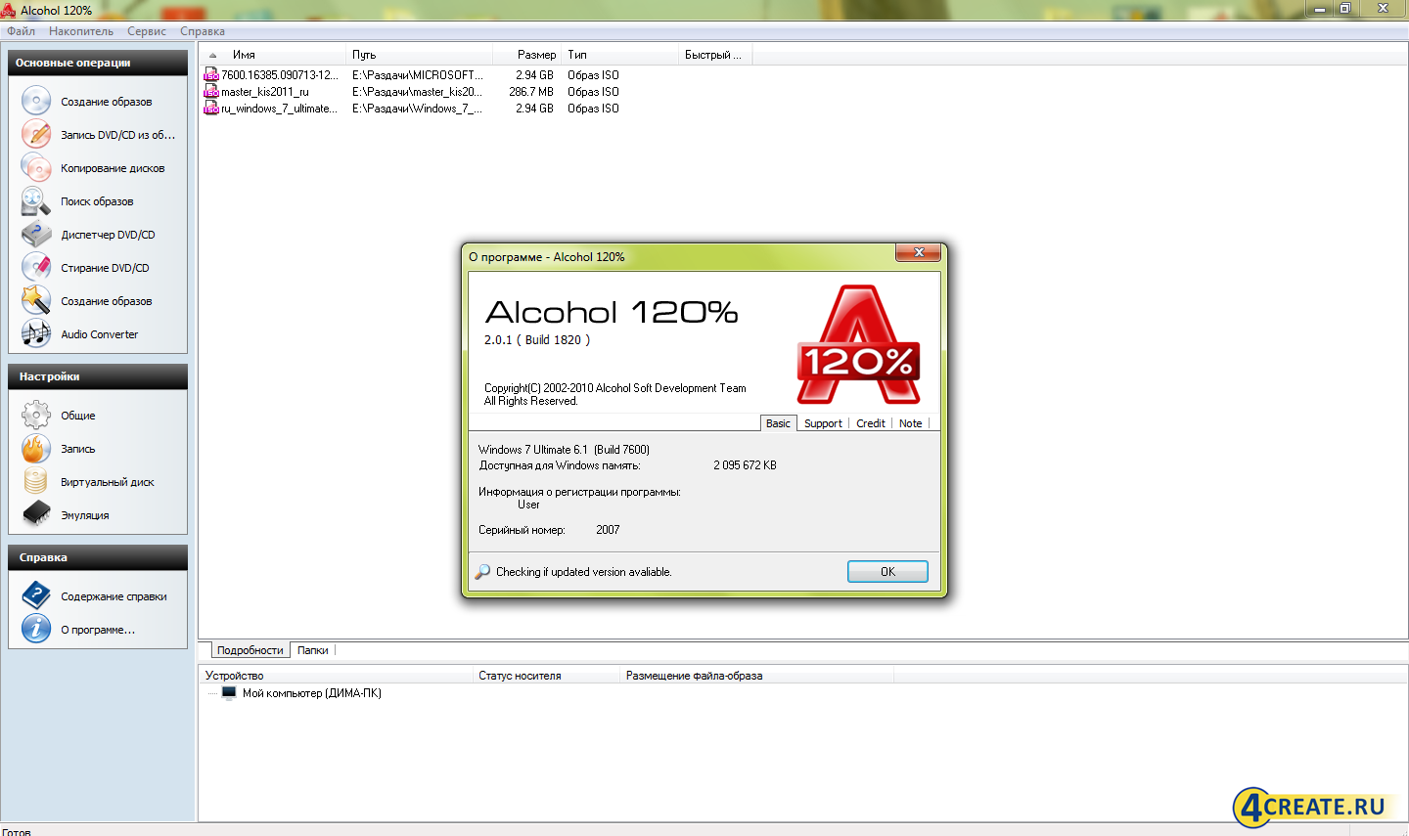Open the Виртуальный диск settings icon
This screenshot has width=1409, height=836.
pos(36,481)
